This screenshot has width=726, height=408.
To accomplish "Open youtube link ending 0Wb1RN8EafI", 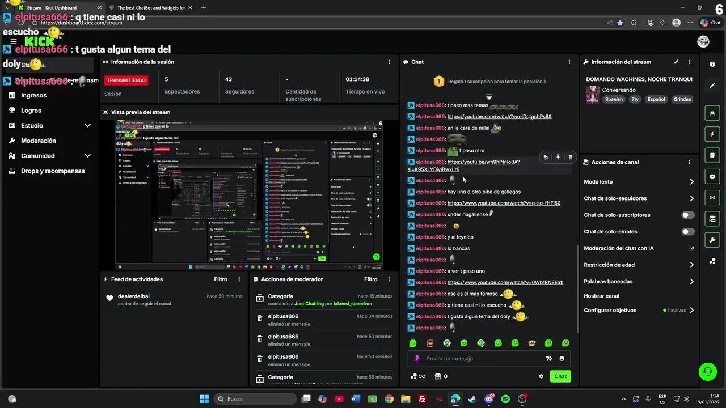I will click(505, 282).
